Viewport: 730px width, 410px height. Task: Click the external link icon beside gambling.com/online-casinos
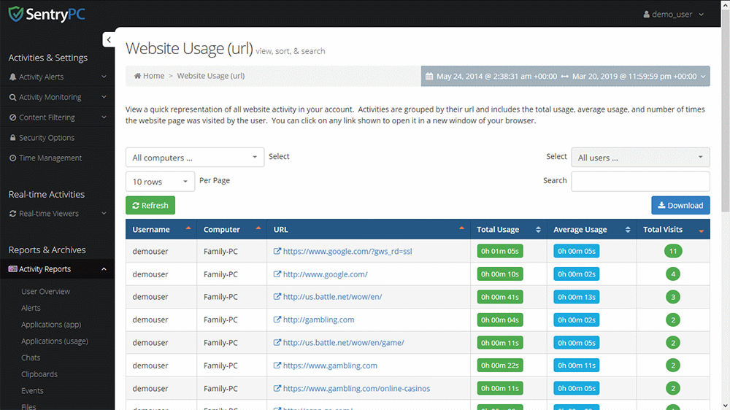[x=277, y=389]
